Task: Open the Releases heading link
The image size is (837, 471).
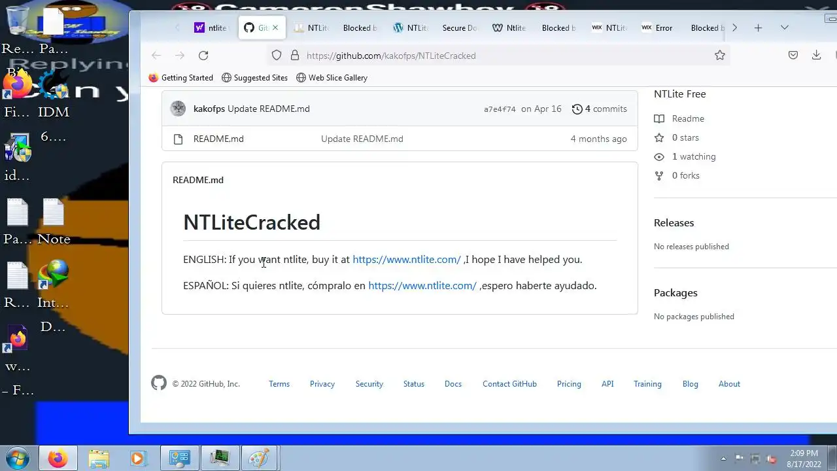Action: 674,222
